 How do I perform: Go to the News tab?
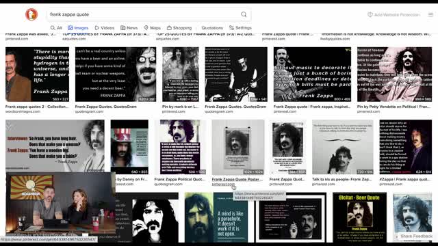129,28
